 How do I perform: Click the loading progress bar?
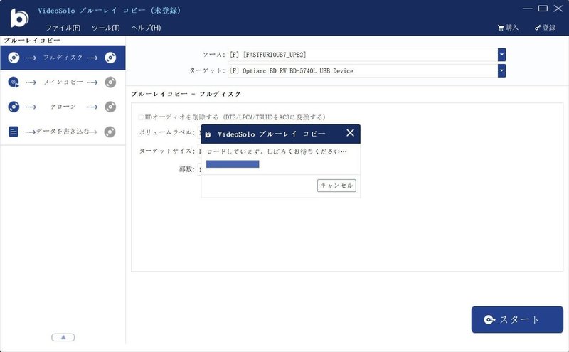click(x=233, y=164)
